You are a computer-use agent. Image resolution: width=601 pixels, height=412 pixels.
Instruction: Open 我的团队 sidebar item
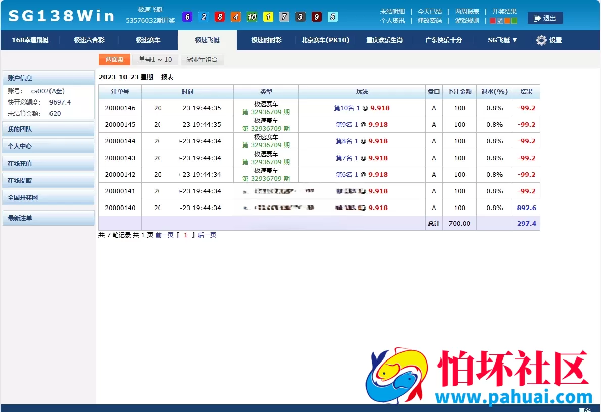point(48,129)
